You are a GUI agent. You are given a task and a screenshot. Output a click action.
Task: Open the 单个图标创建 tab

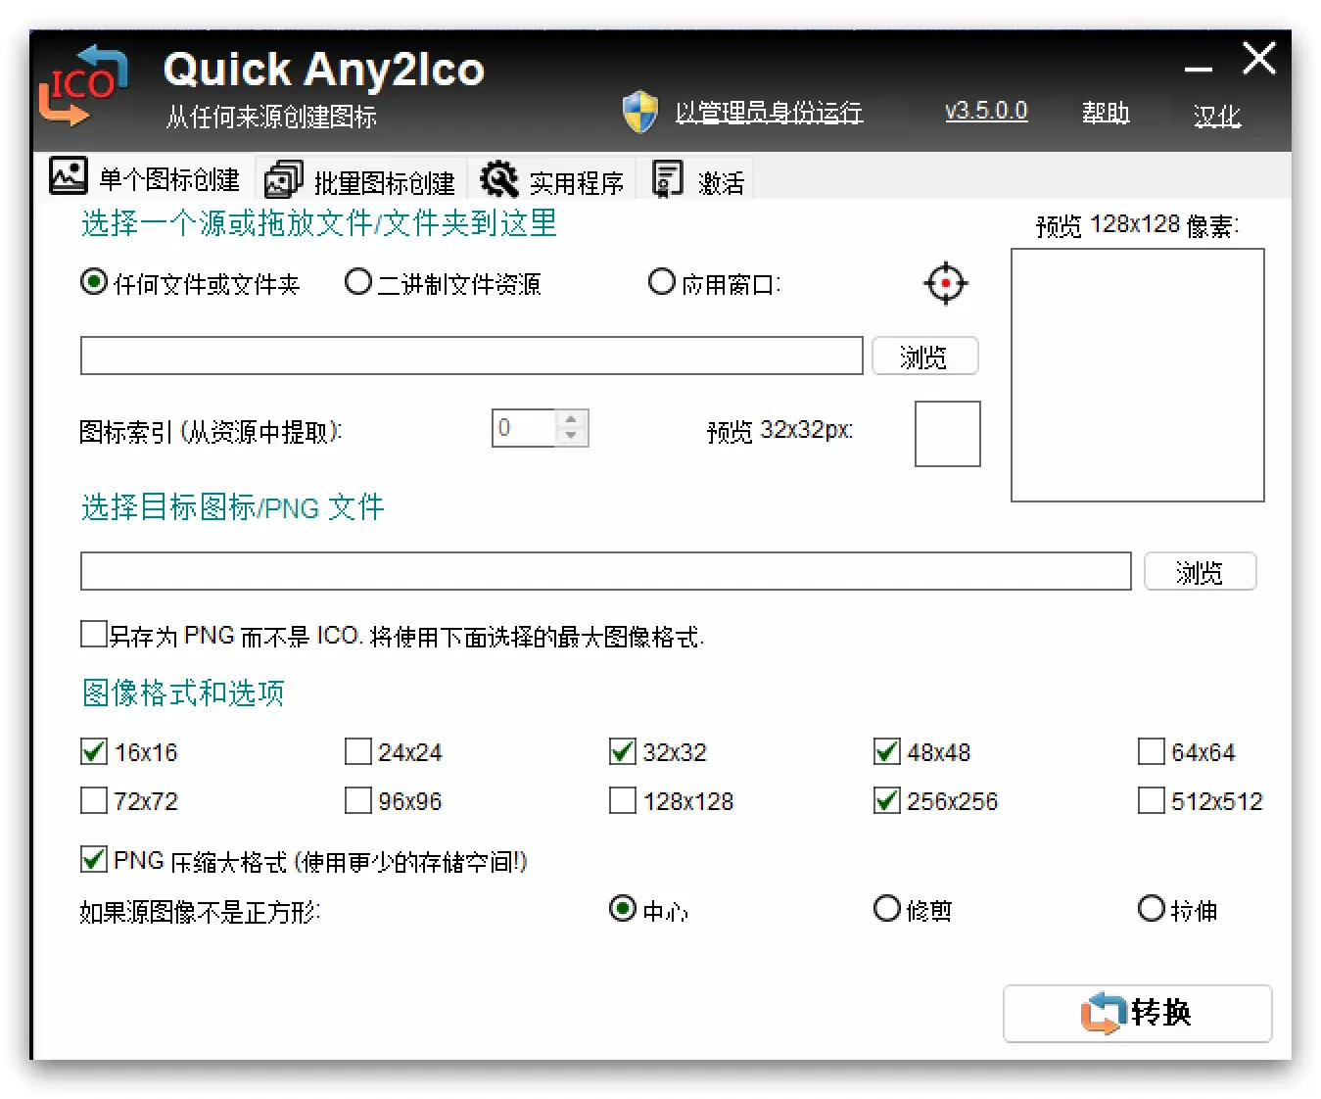(x=145, y=178)
